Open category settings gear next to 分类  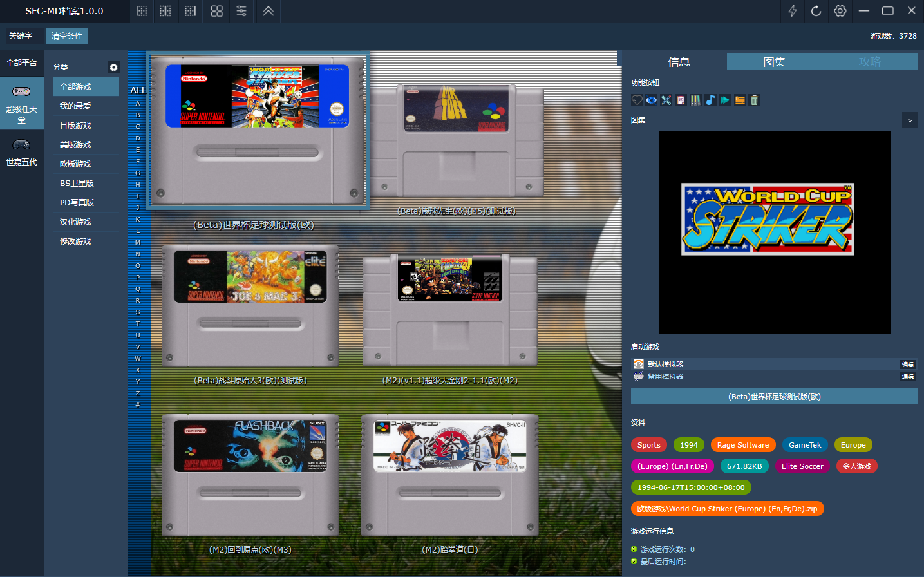(x=113, y=67)
